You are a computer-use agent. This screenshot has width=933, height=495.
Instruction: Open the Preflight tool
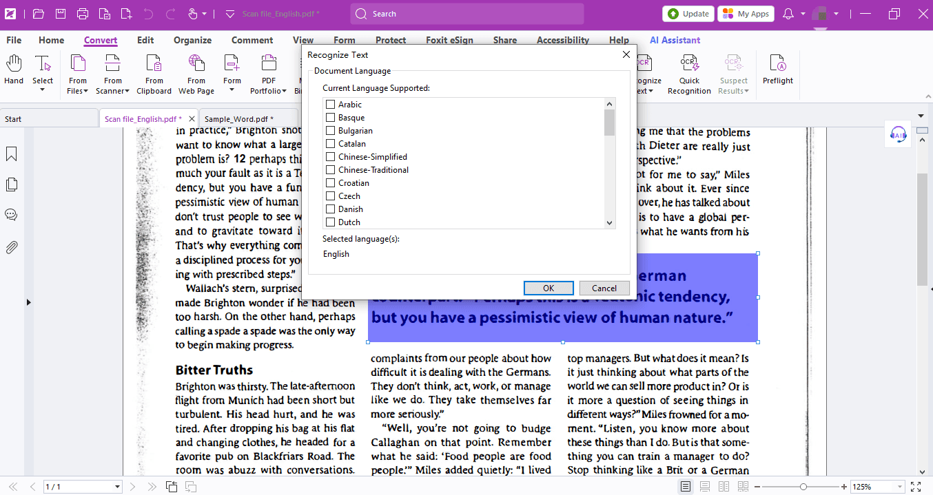pyautogui.click(x=778, y=71)
